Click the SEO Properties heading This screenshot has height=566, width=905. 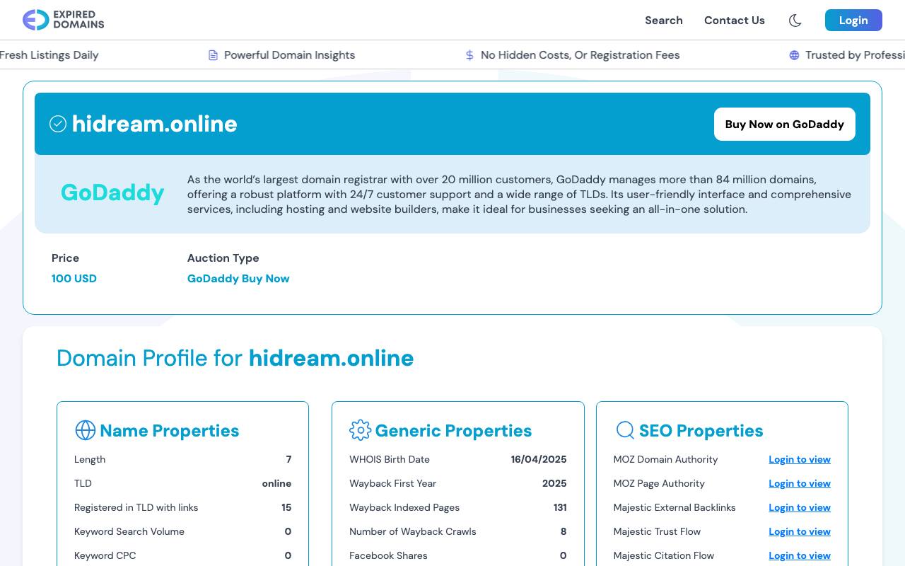click(x=701, y=430)
